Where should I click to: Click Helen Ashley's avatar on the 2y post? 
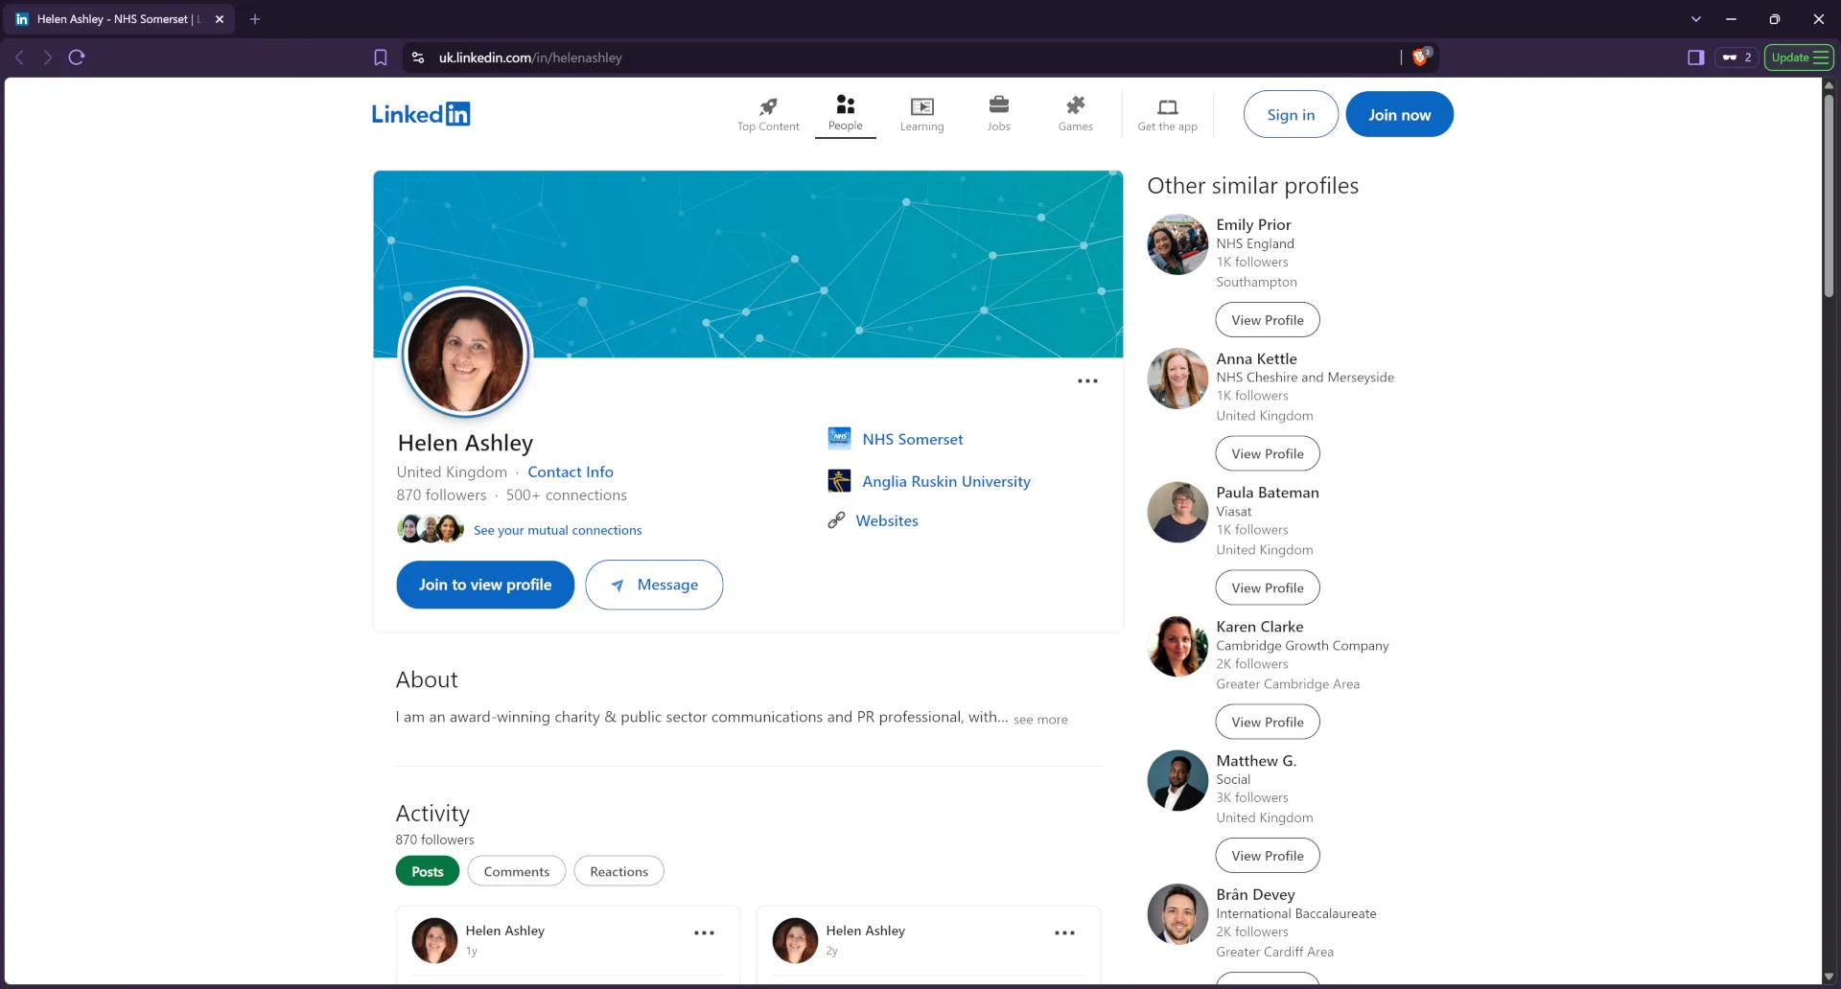795,940
